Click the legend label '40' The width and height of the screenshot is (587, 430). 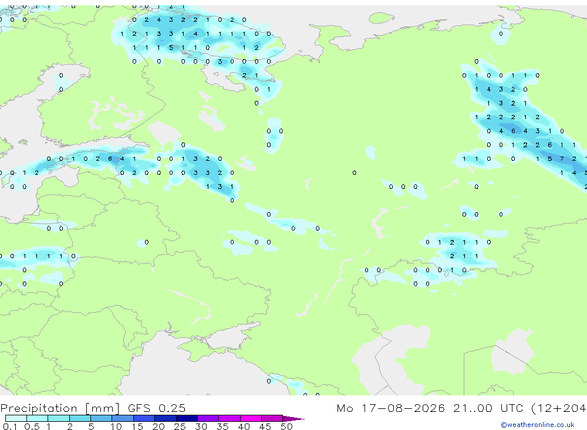[x=244, y=426]
